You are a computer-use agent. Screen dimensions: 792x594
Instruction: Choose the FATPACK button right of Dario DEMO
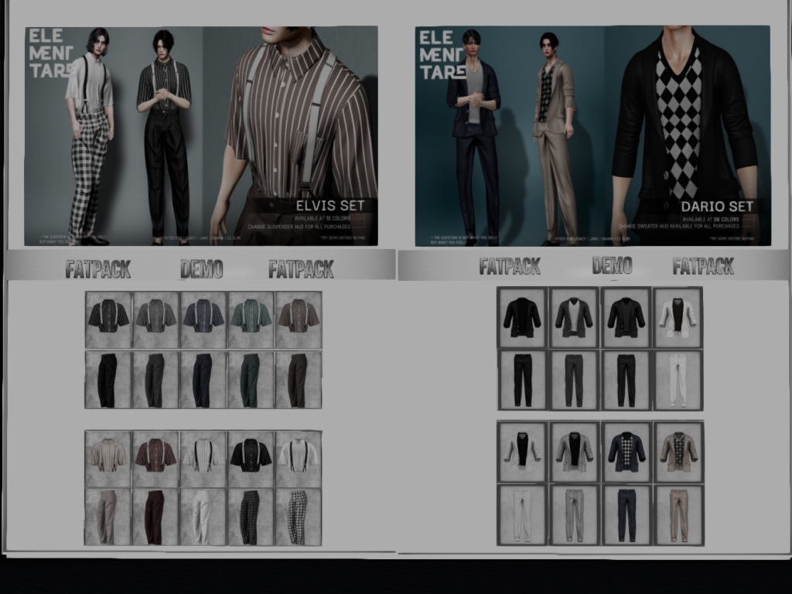click(x=703, y=266)
